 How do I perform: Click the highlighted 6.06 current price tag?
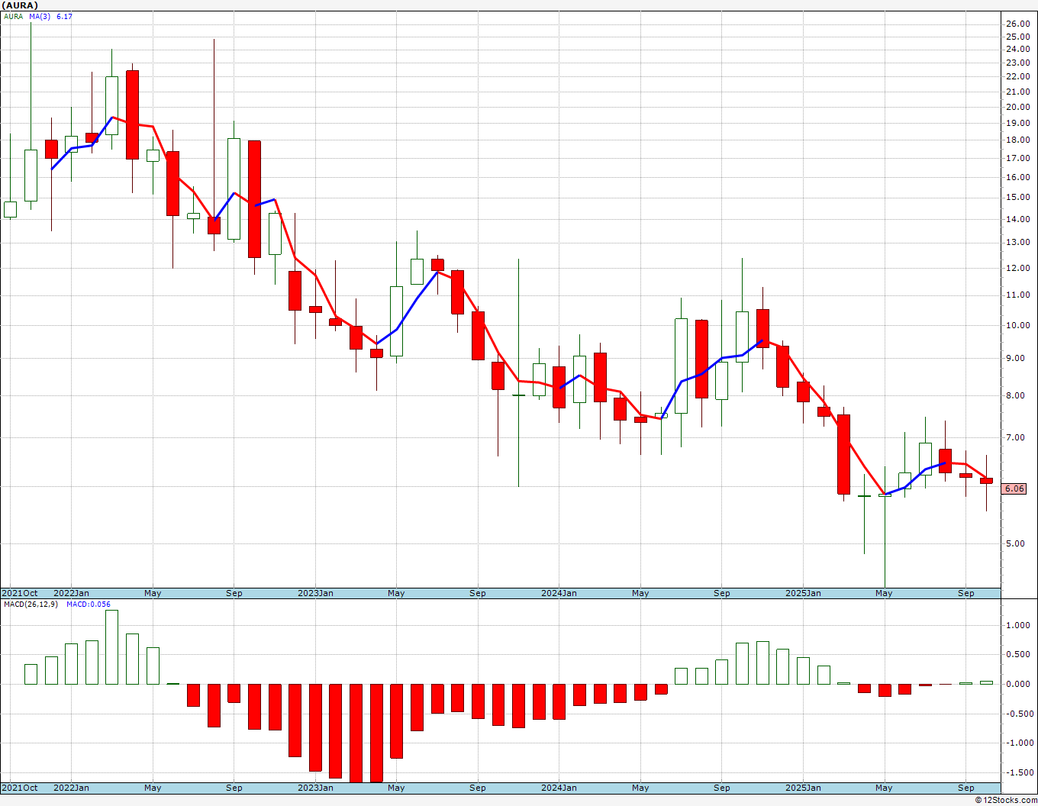tap(1014, 488)
